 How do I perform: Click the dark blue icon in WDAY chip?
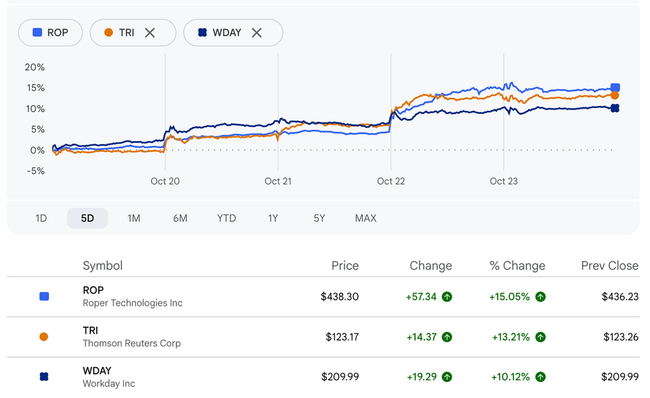(202, 32)
